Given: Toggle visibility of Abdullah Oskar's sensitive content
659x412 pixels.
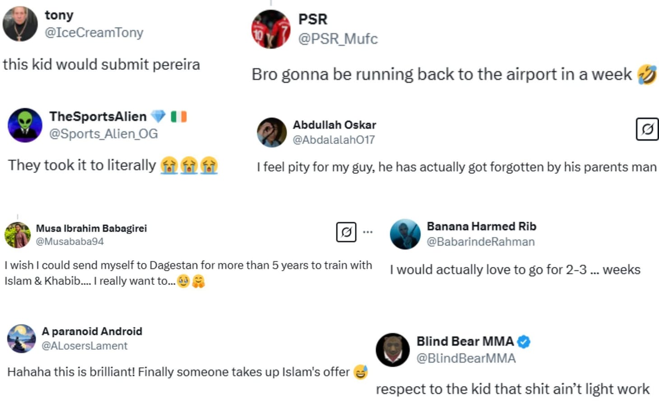Looking at the screenshot, I should pos(646,130).
